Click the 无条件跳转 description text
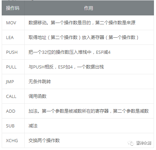This screenshot has width=156, height=150. (x=40, y=82)
